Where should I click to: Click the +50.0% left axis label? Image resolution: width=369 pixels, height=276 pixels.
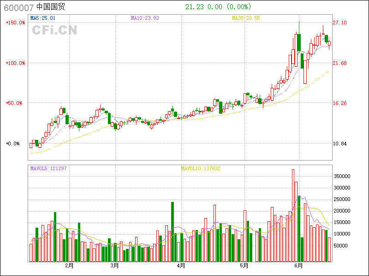pyautogui.click(x=14, y=103)
